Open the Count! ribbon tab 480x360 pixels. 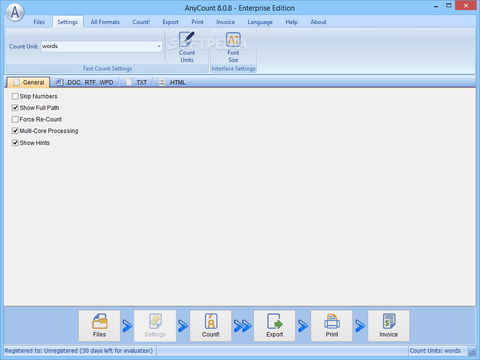coord(141,22)
